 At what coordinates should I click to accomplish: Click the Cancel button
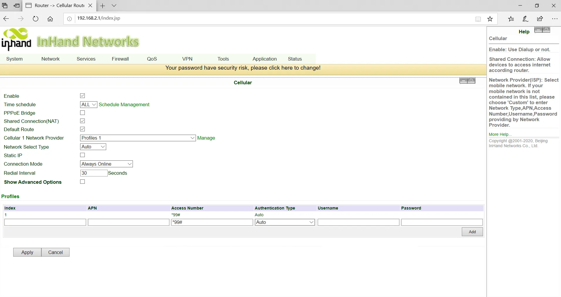(x=55, y=252)
